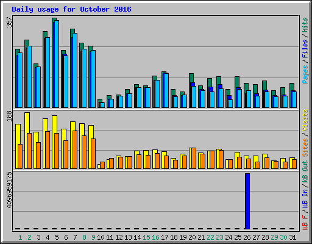Click day label 24 on x-axis
This screenshot has width=312, height=244.
point(229,237)
